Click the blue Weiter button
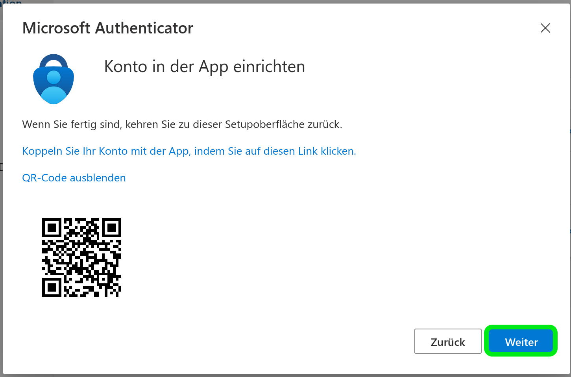This screenshot has width=571, height=377. tap(521, 342)
